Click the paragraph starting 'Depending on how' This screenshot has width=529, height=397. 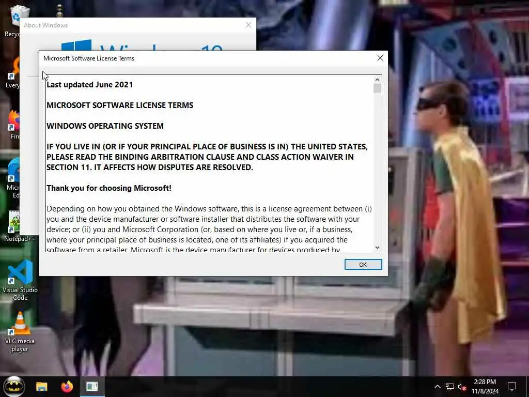pos(209,229)
